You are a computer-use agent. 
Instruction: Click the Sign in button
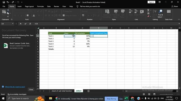[x=151, y=2]
